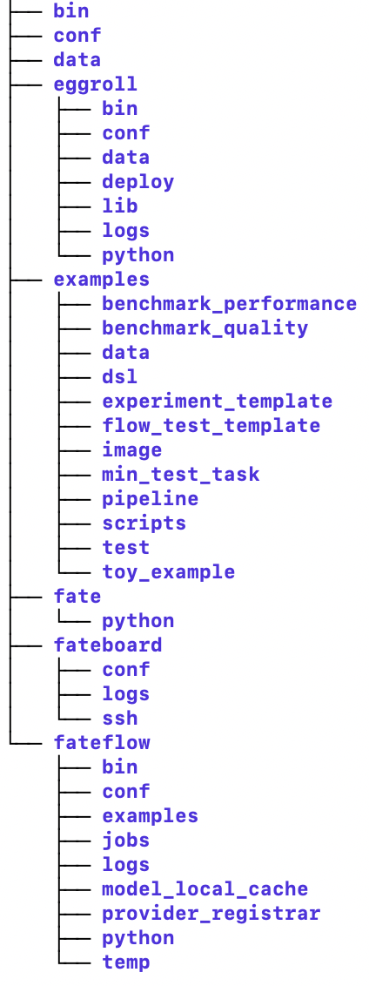Click the min_test_task folder
The height and width of the screenshot is (986, 369).
180,474
